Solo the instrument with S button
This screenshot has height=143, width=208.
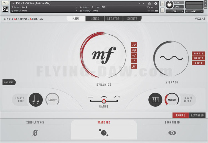[x=162, y=4]
